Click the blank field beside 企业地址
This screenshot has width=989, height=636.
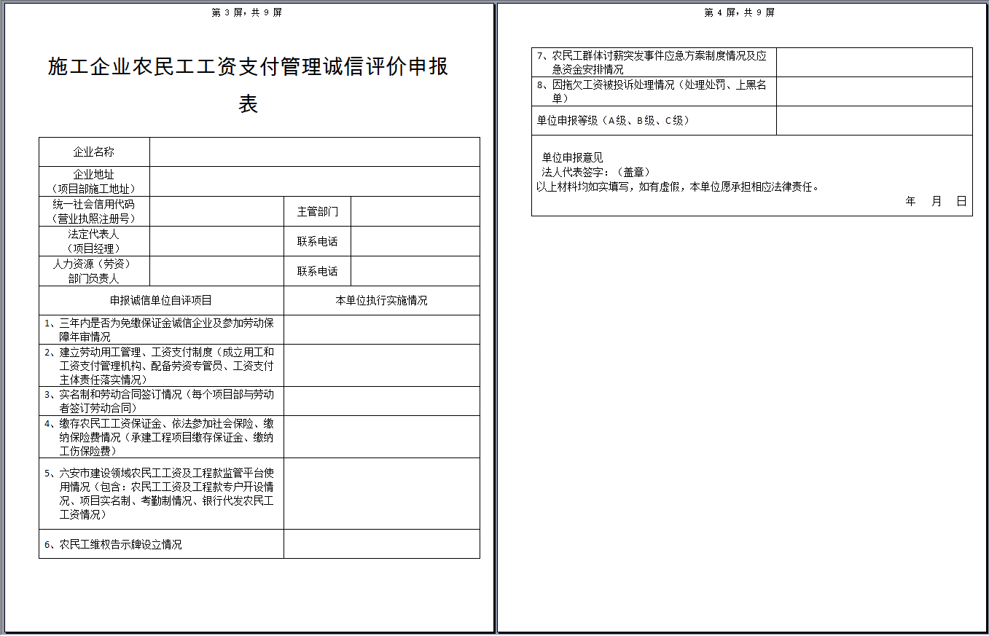coord(315,181)
